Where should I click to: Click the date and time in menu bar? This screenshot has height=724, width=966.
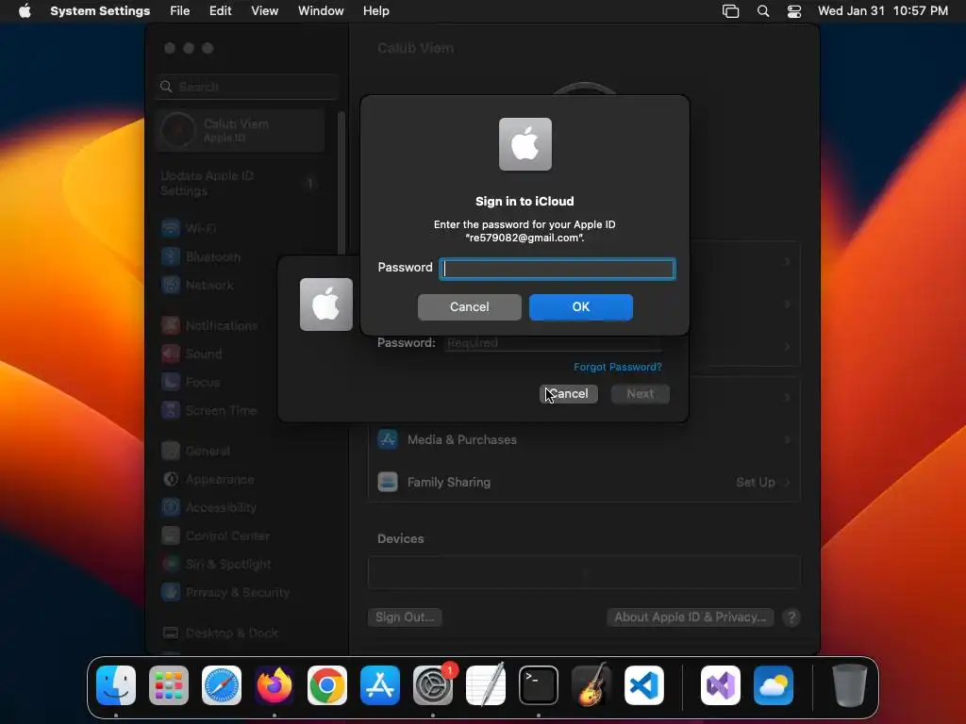click(x=883, y=11)
